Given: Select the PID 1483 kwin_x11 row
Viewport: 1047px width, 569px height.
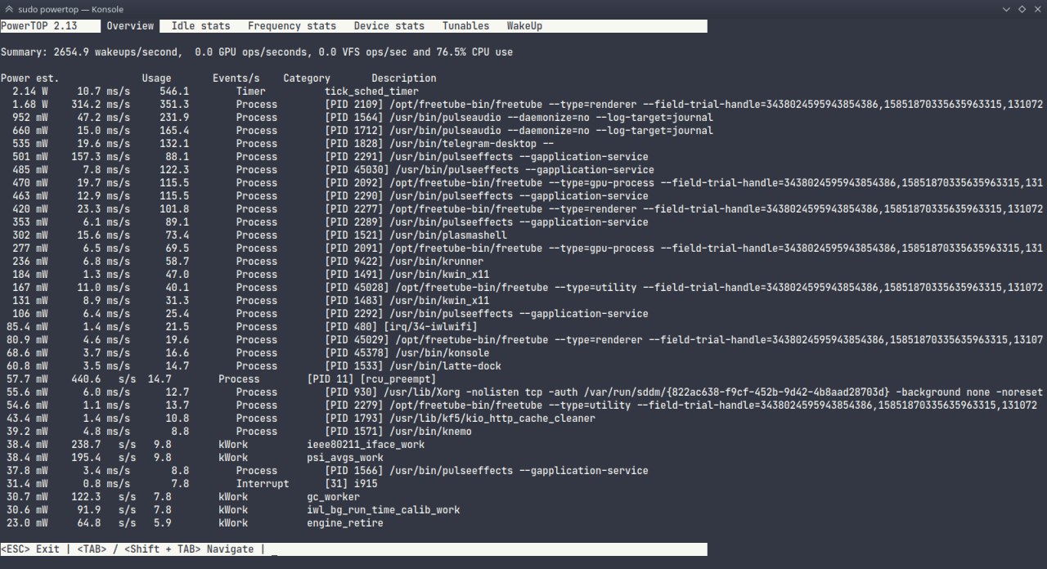Looking at the screenshot, I should tap(250, 301).
